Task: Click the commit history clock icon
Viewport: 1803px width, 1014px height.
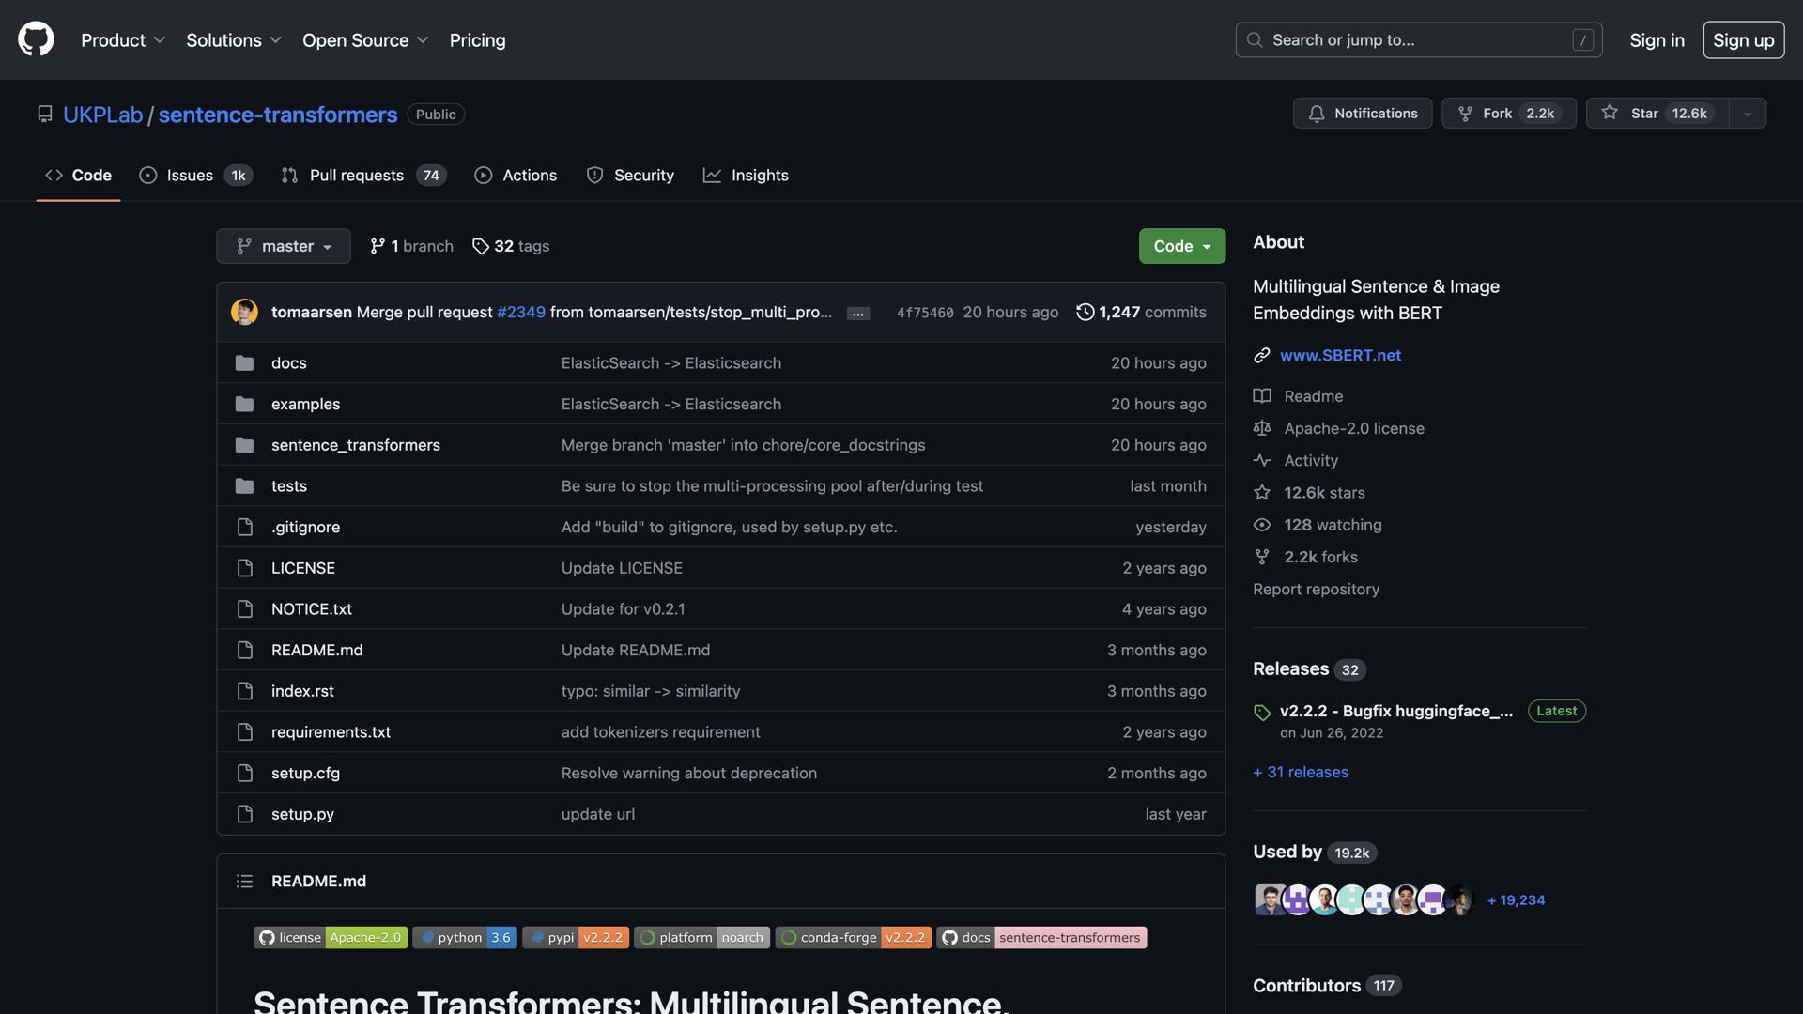Action: click(x=1085, y=312)
